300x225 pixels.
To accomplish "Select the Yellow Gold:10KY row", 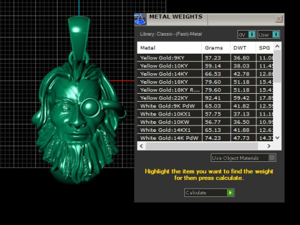I will coord(205,66).
